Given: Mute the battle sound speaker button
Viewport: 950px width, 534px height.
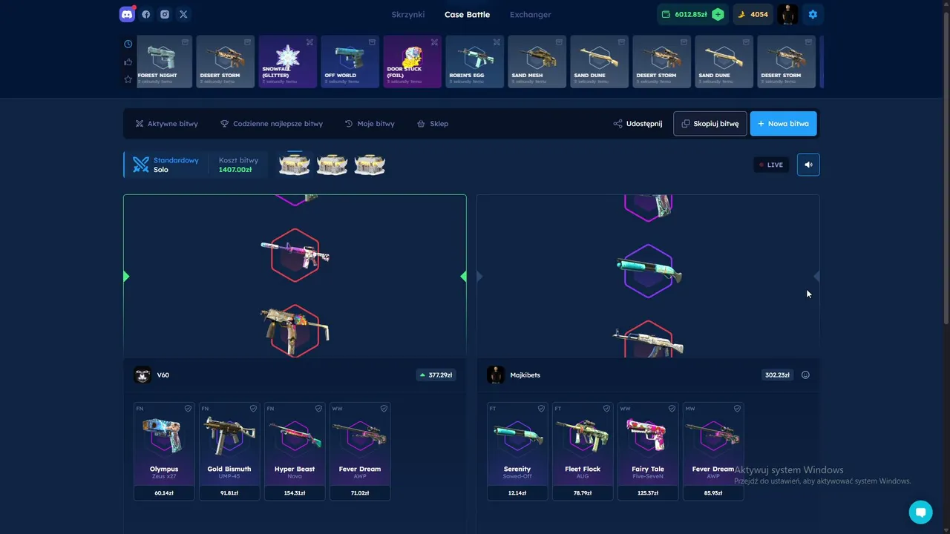Looking at the screenshot, I should [x=808, y=165].
